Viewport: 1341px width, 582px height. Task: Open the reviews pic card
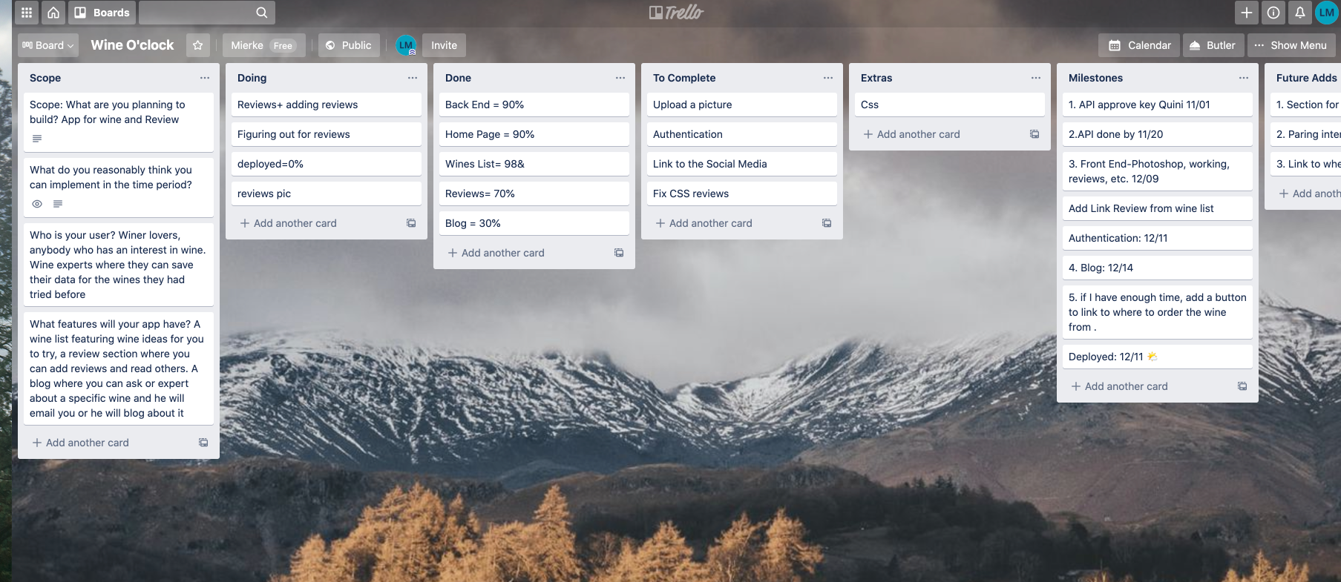point(327,194)
